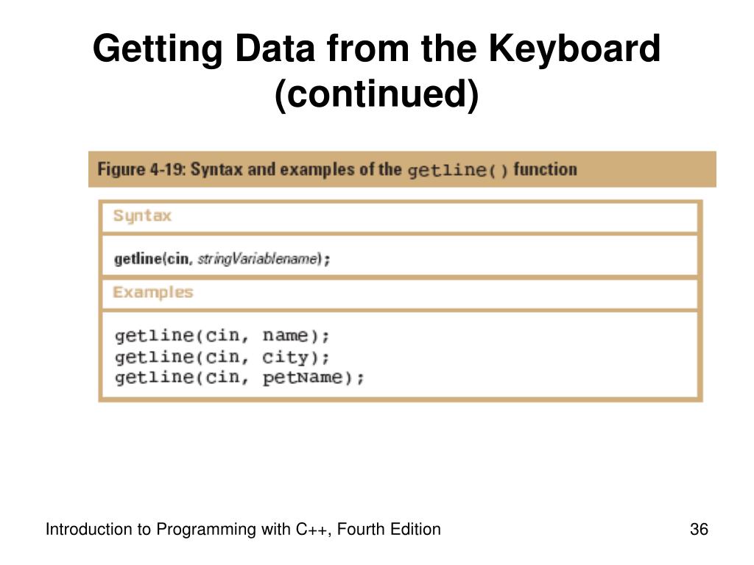This screenshot has height=565, width=754.
Task: Select the 'Syntax' heading row
Action: [400, 217]
